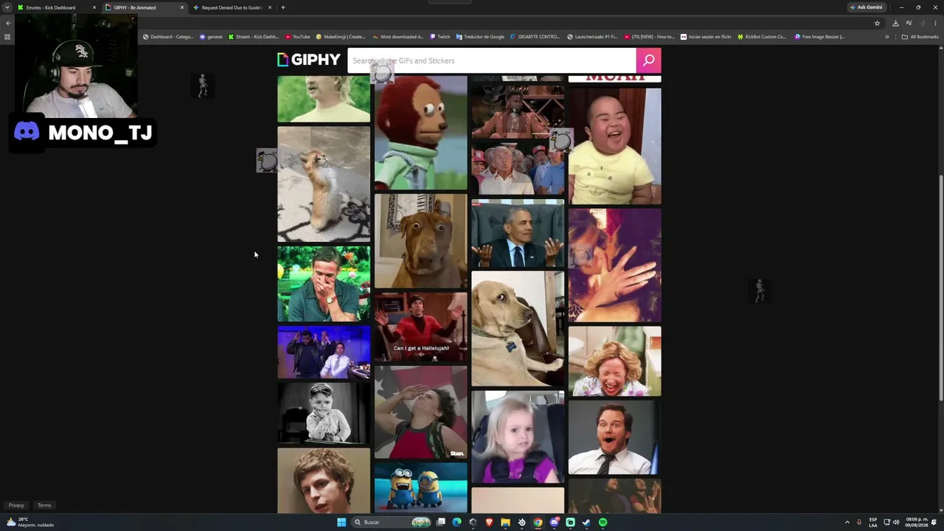Open Chrome downloads icon

point(895,23)
